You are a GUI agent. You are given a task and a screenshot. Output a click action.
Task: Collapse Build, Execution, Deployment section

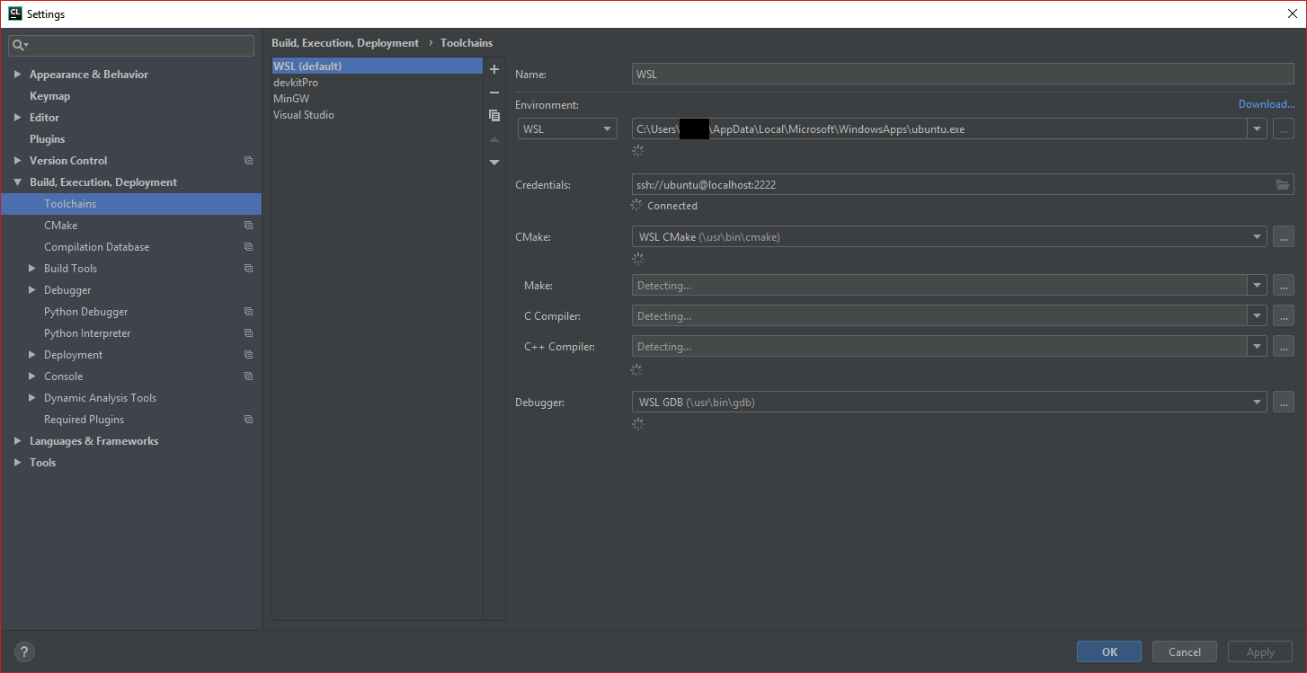17,182
